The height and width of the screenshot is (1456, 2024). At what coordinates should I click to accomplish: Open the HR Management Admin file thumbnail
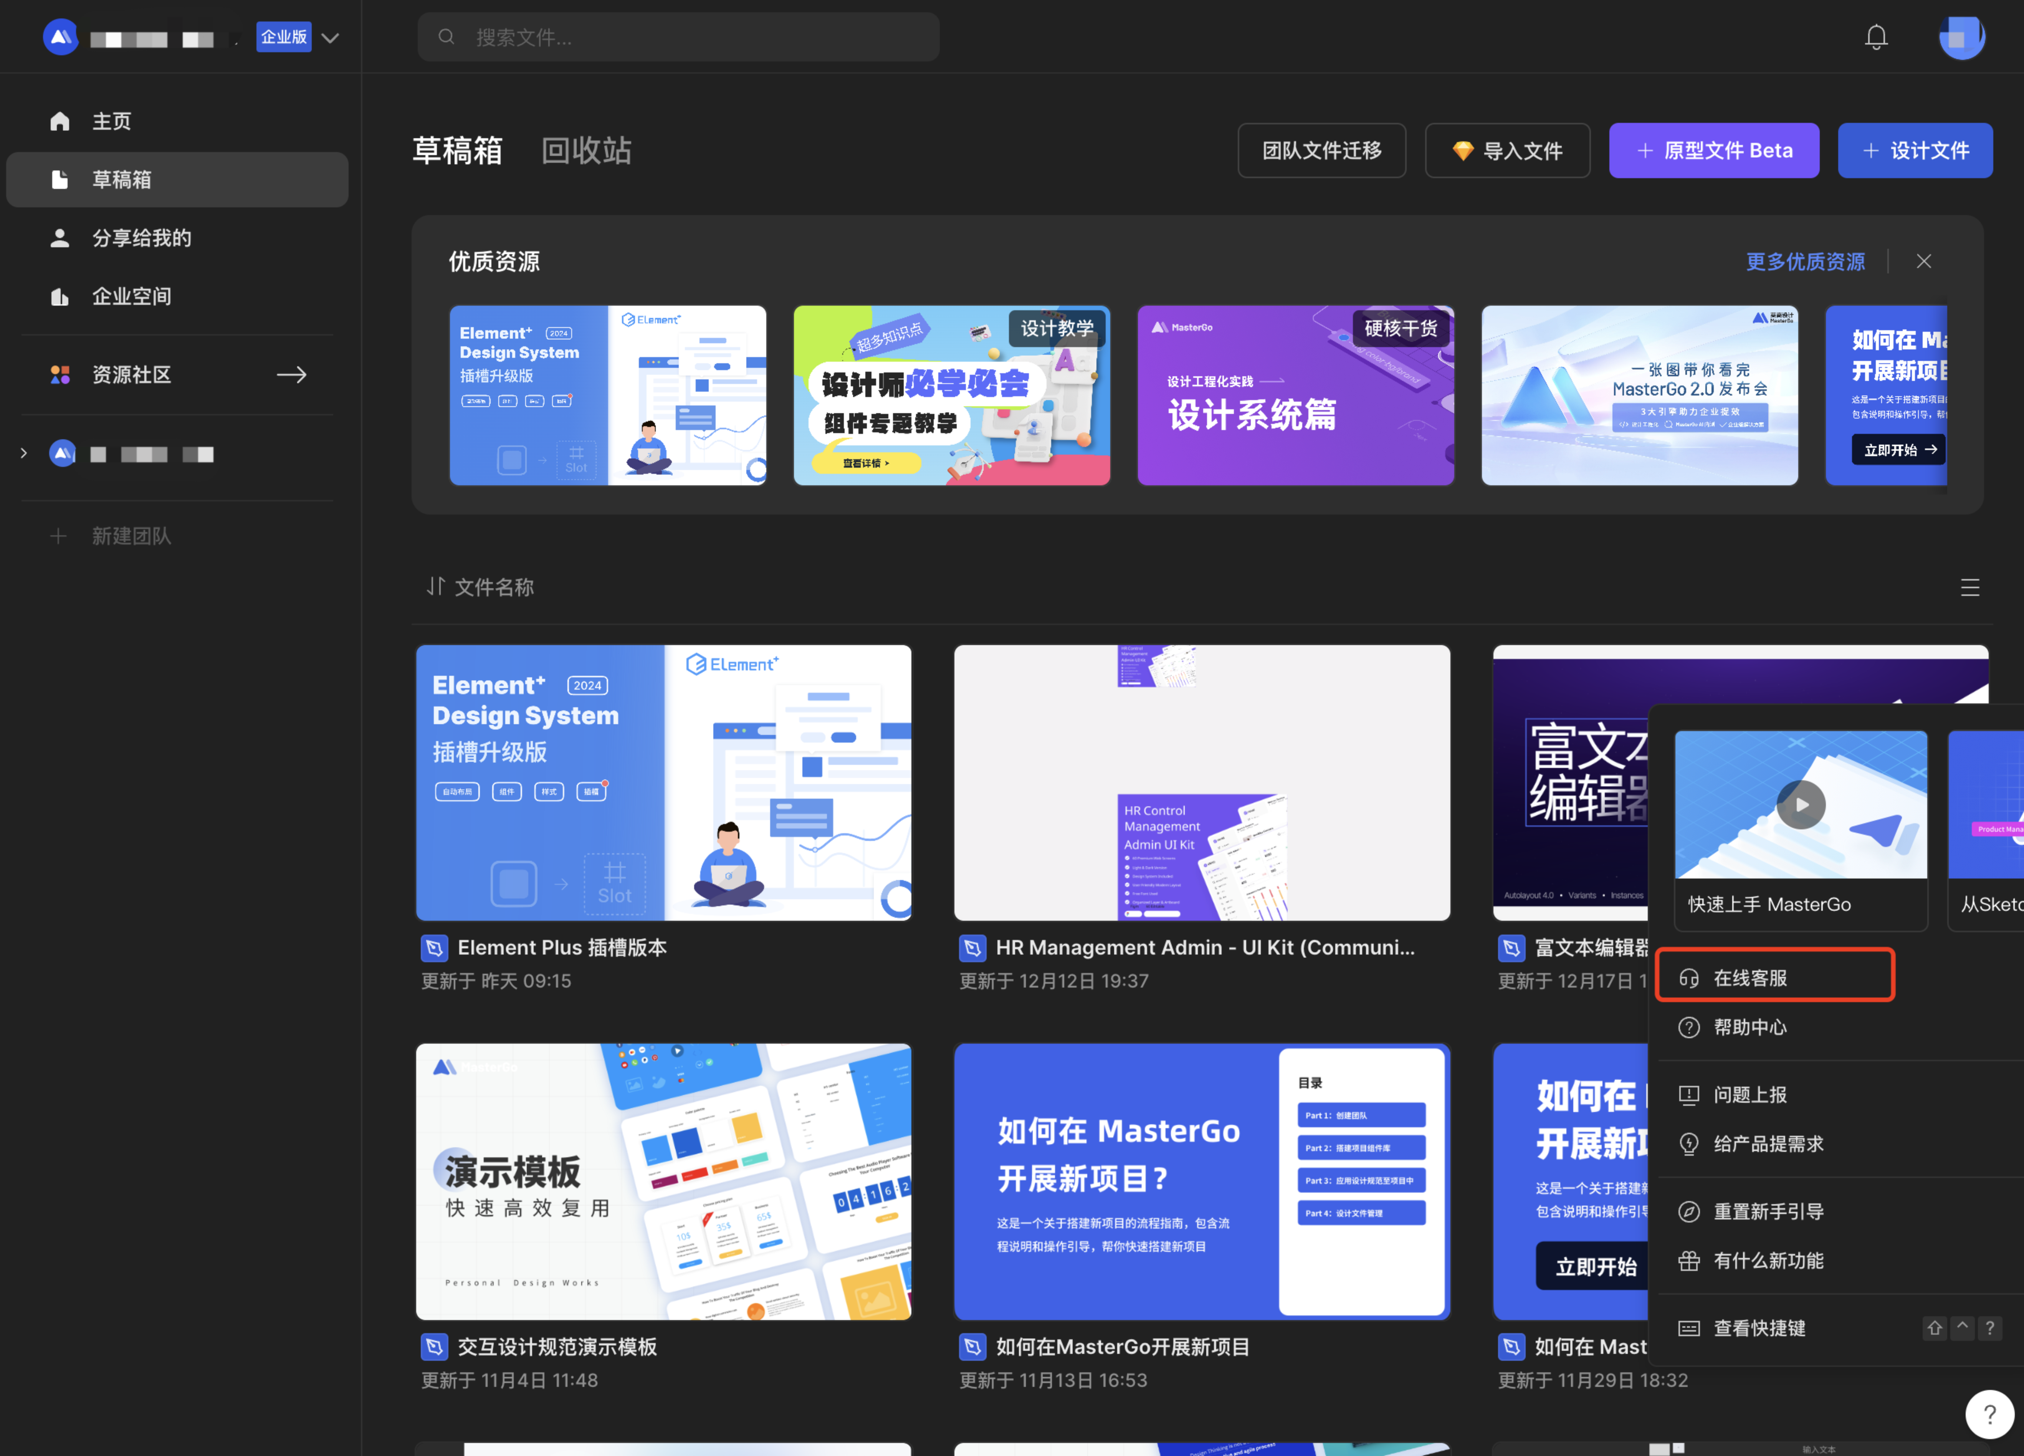pos(1202,783)
